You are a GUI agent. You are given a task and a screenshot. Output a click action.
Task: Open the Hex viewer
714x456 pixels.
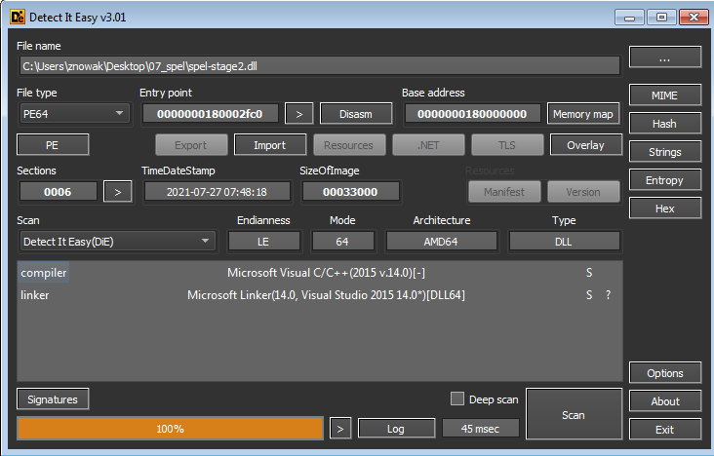click(x=665, y=208)
